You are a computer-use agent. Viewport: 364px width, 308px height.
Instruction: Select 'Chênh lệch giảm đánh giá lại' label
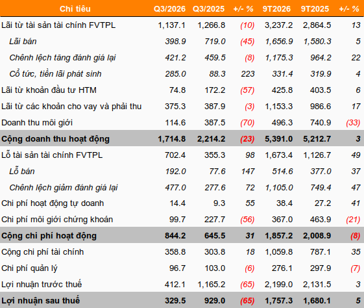pos(64,188)
